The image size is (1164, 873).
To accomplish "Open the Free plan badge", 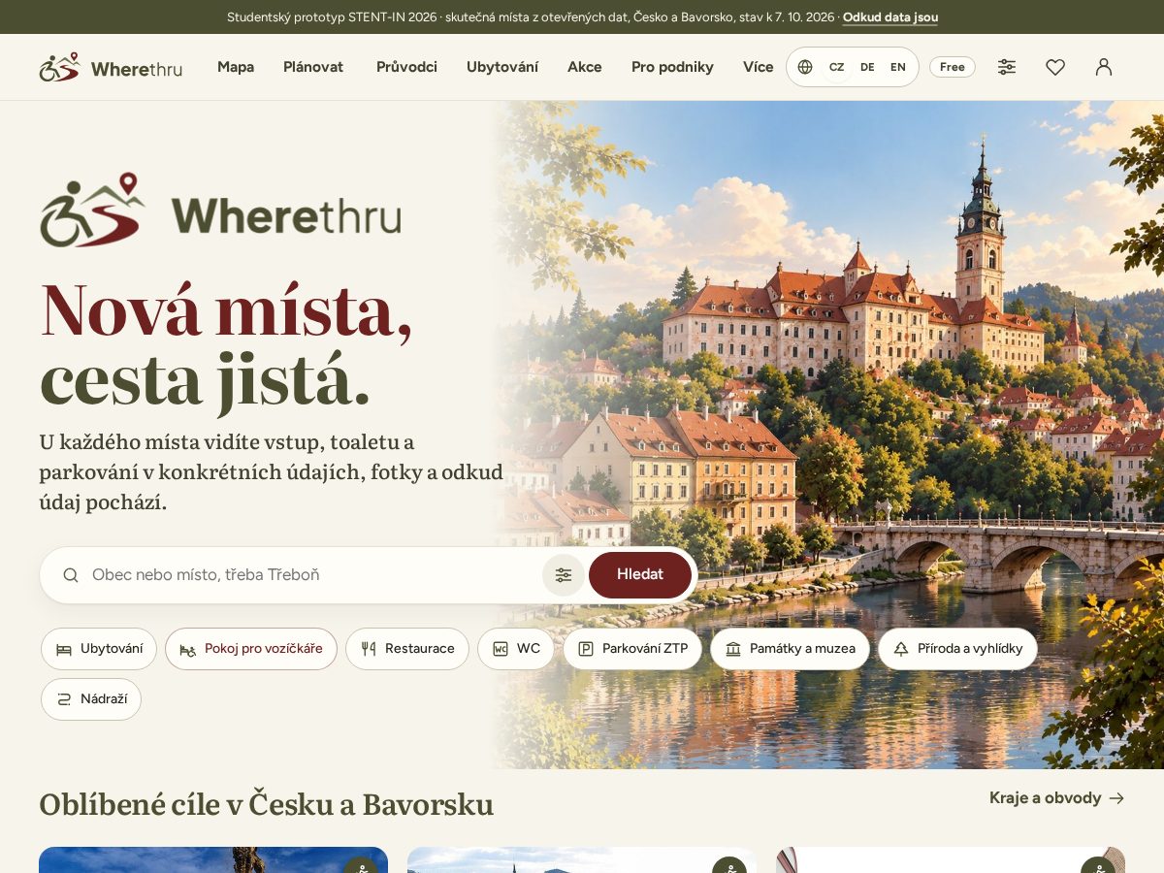I will point(953,67).
